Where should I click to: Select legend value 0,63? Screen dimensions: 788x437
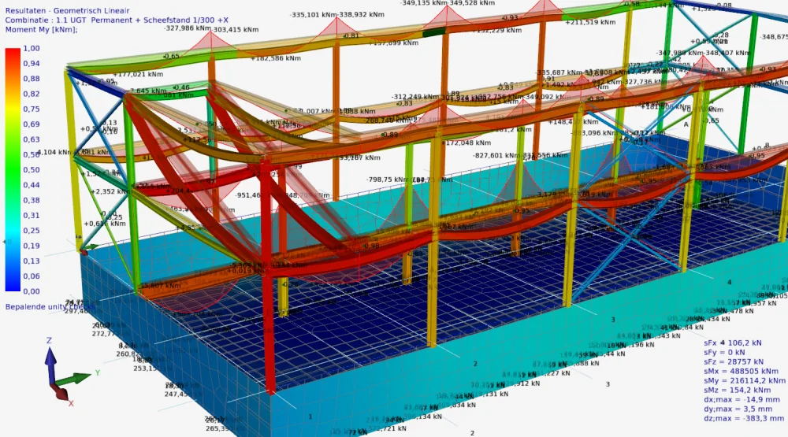point(32,139)
